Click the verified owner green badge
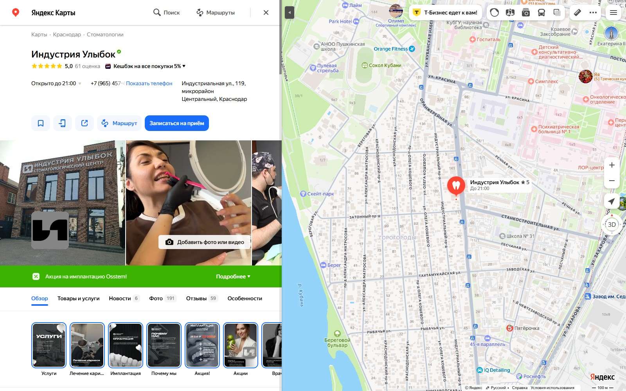Image resolution: width=626 pixels, height=391 pixels. (119, 52)
